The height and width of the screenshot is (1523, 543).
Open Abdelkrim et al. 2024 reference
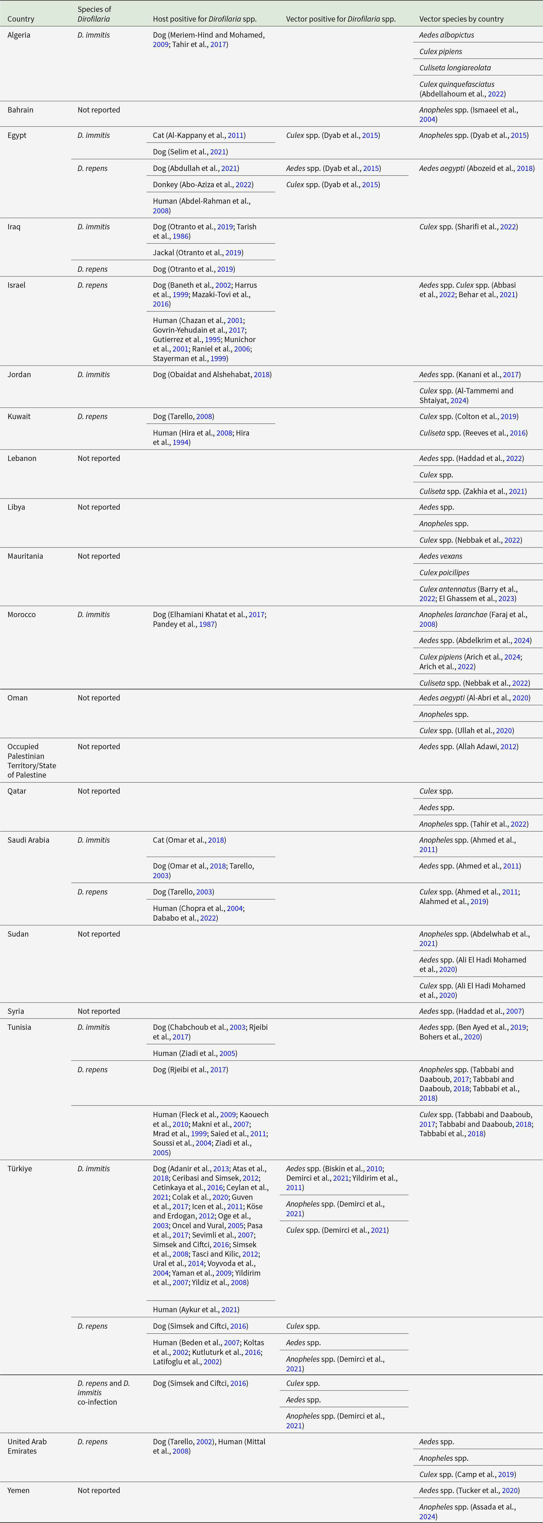coord(521,640)
